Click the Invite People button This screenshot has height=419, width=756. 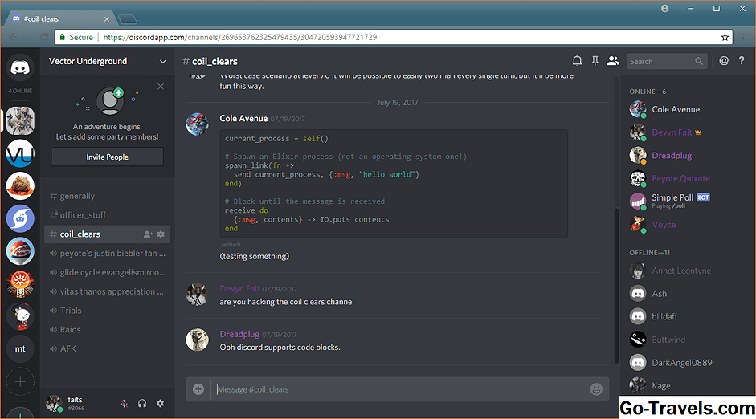(107, 157)
